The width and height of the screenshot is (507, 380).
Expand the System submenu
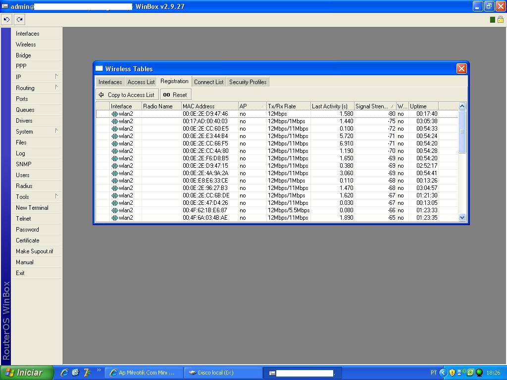click(56, 131)
